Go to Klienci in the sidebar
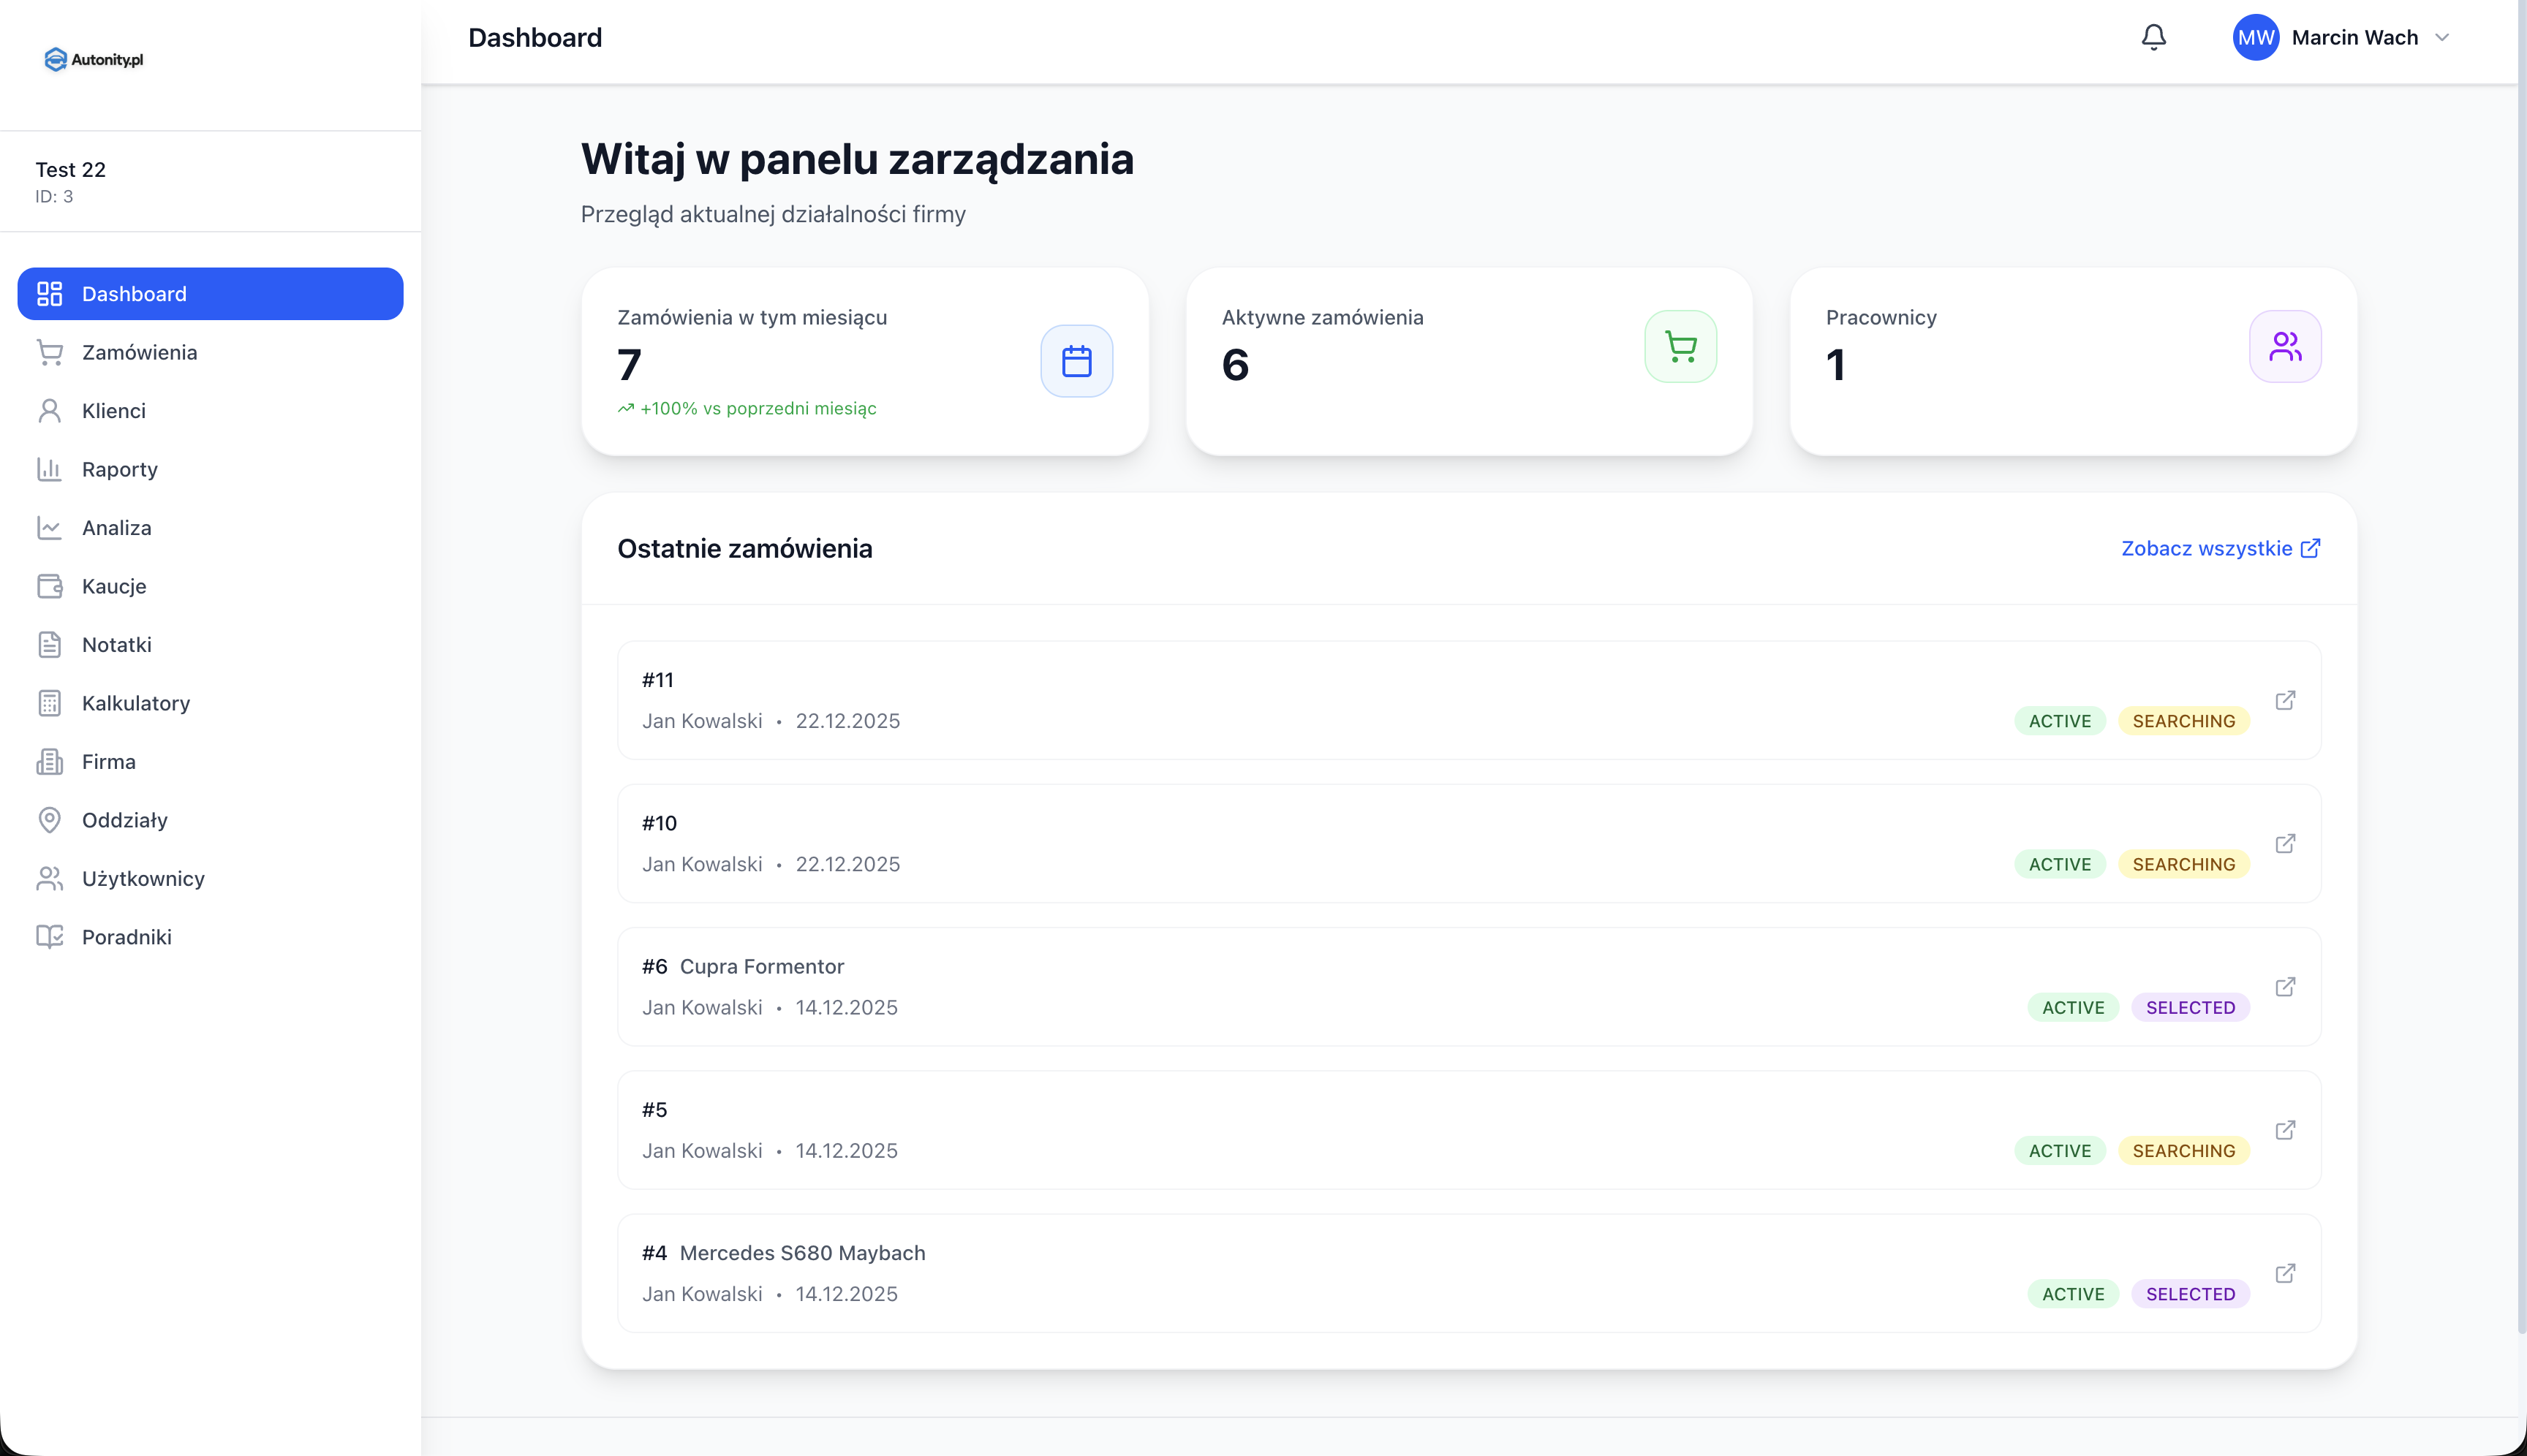The height and width of the screenshot is (1456, 2527). [x=113, y=411]
